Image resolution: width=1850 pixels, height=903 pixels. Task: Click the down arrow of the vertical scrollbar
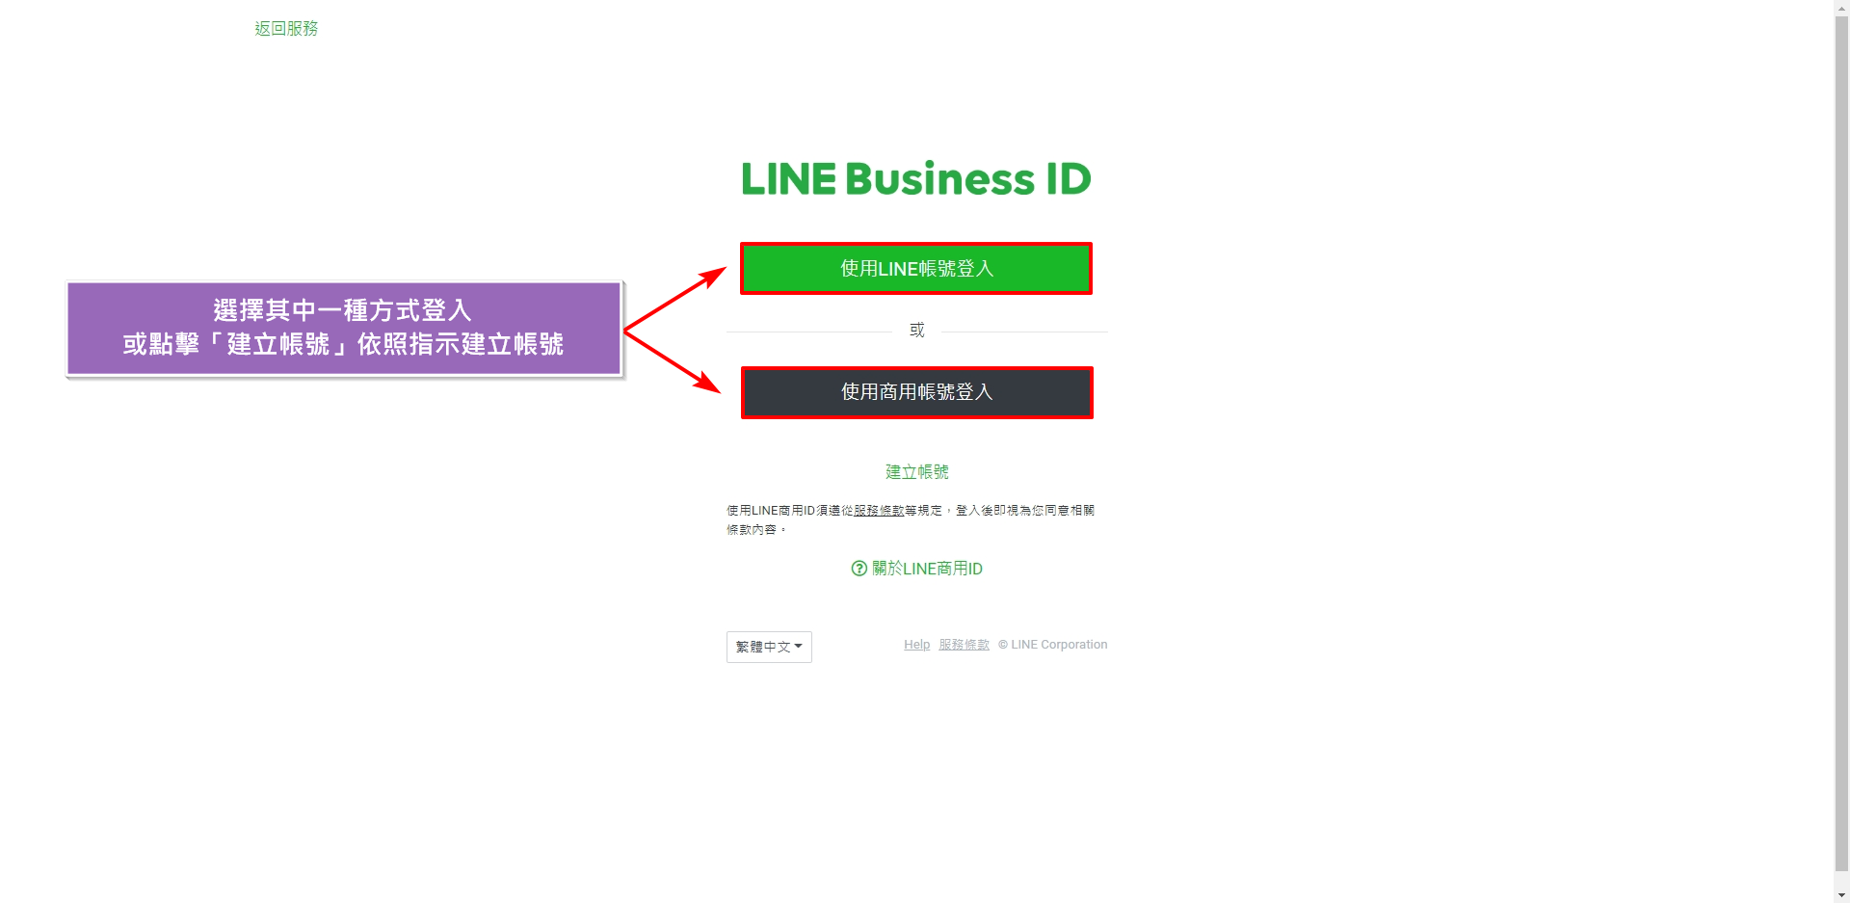[x=1842, y=895]
